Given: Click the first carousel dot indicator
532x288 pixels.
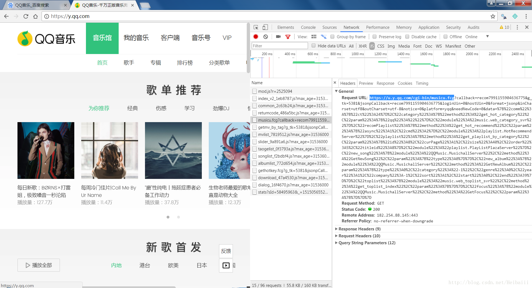Looking at the screenshot, I should [168, 217].
